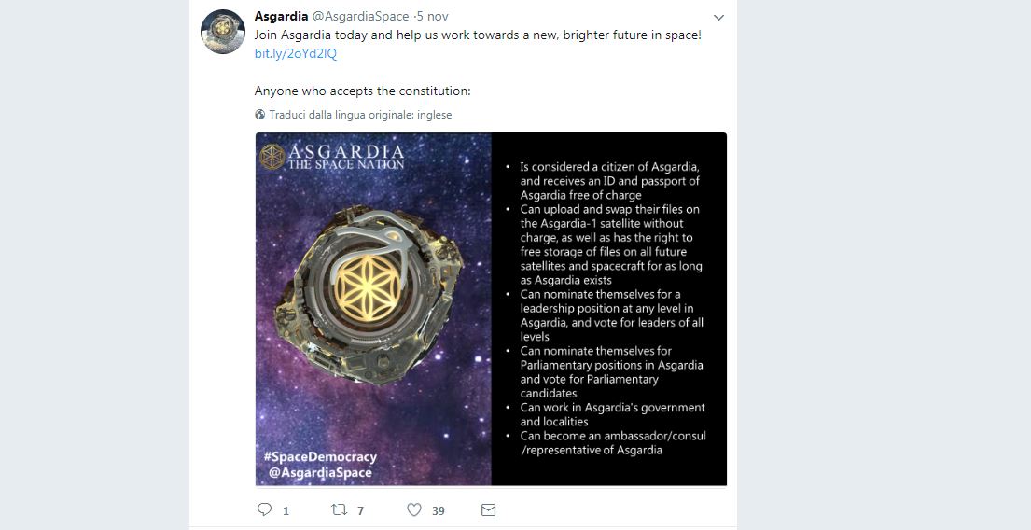Send tweet via direct message envelope icon
The height and width of the screenshot is (530, 1031).
click(489, 509)
